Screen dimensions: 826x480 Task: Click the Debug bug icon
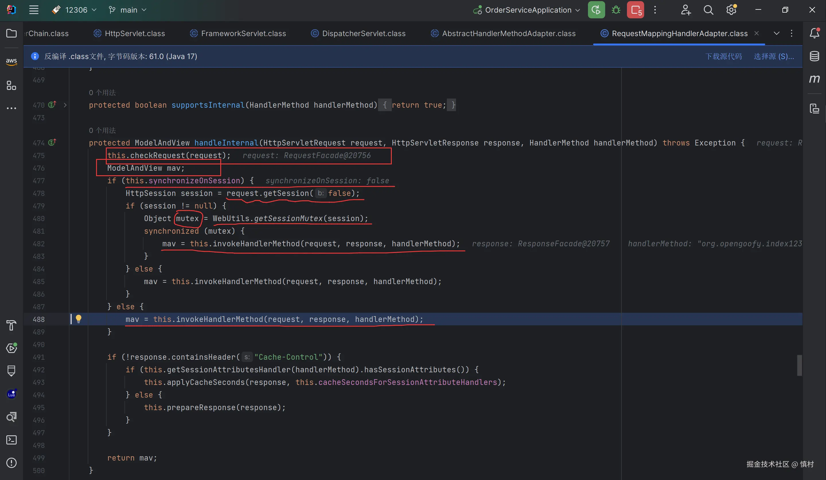(616, 10)
